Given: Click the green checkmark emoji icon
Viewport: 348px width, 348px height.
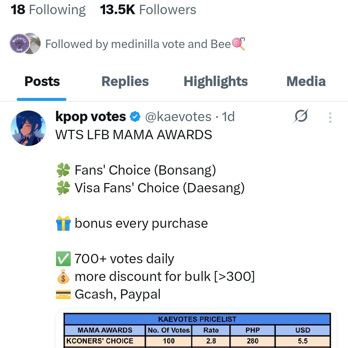Looking at the screenshot, I should [x=63, y=259].
